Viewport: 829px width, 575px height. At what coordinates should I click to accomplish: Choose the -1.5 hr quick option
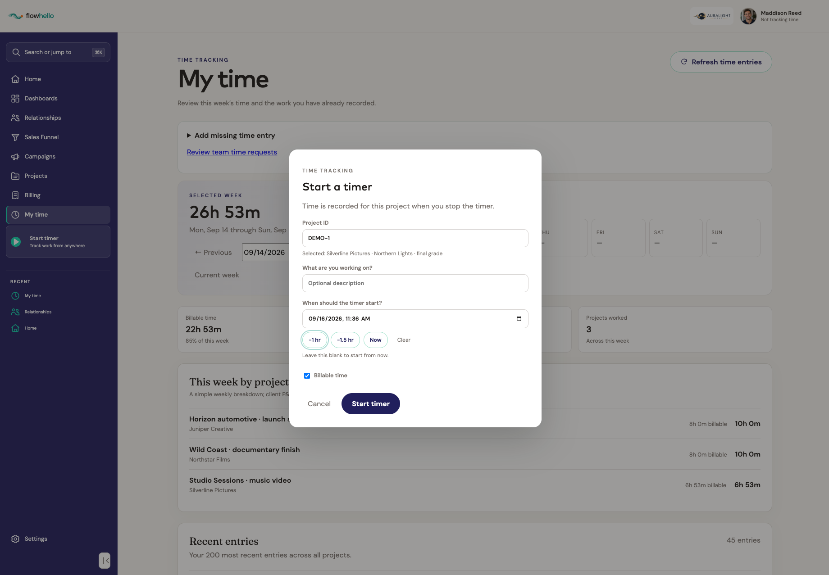tap(346, 340)
